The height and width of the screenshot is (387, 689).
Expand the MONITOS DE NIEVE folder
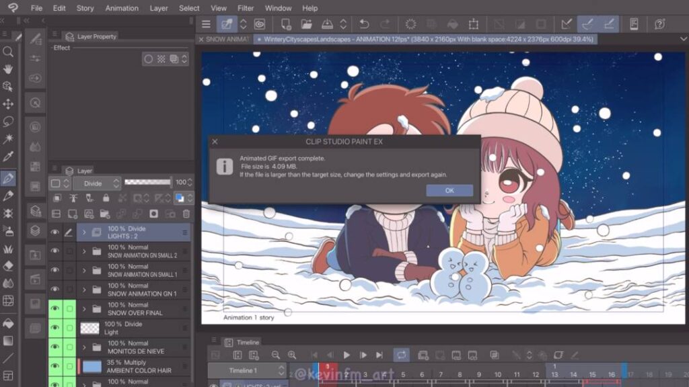tap(84, 347)
